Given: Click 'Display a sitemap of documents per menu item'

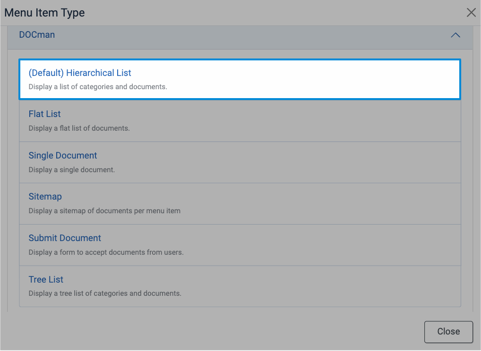Looking at the screenshot, I should point(104,211).
